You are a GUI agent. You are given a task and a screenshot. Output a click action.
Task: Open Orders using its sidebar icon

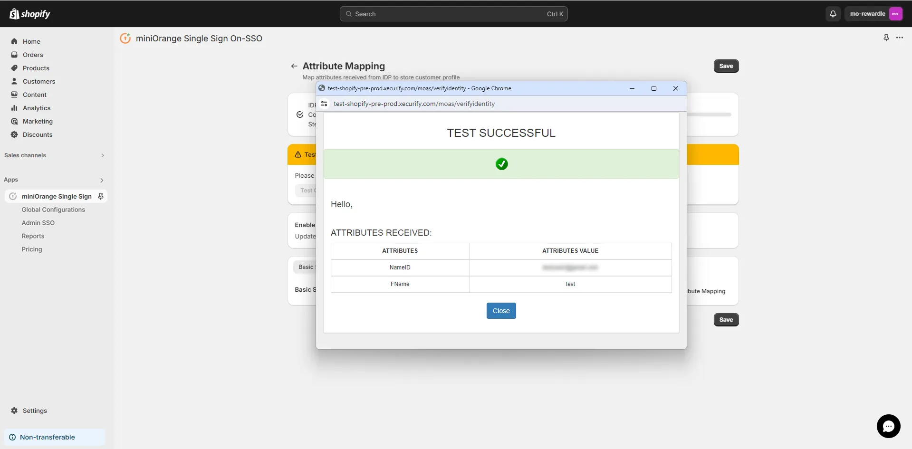[14, 55]
